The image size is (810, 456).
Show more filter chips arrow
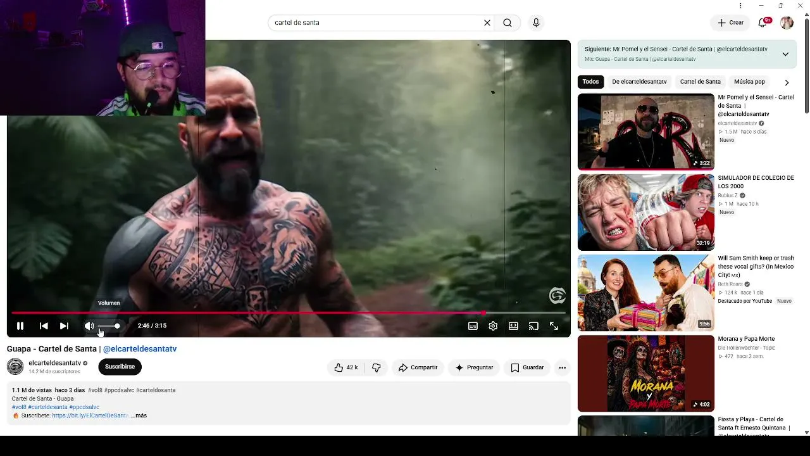click(x=787, y=82)
